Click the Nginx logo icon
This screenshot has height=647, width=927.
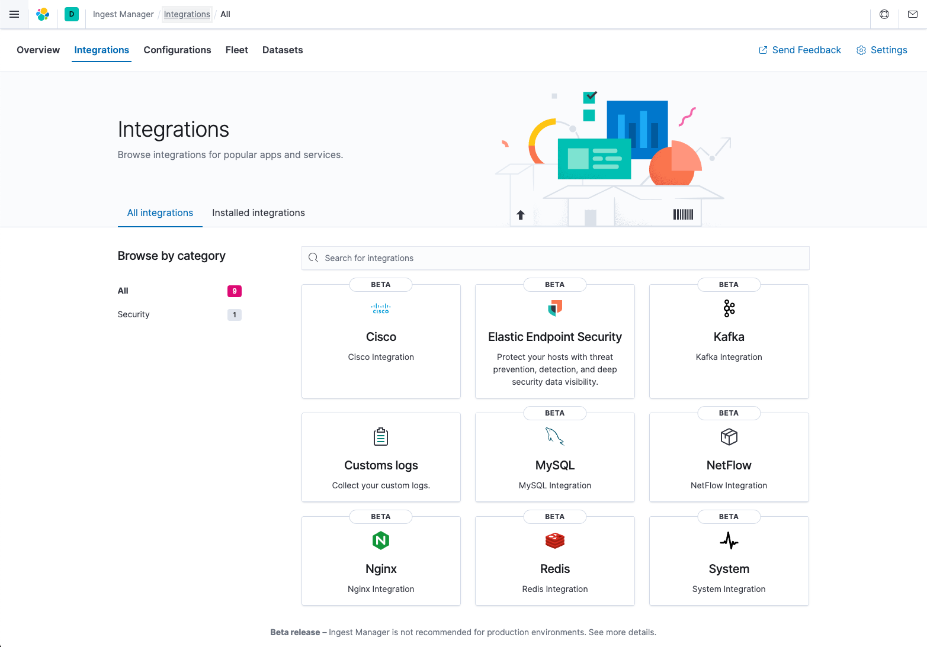(x=381, y=540)
